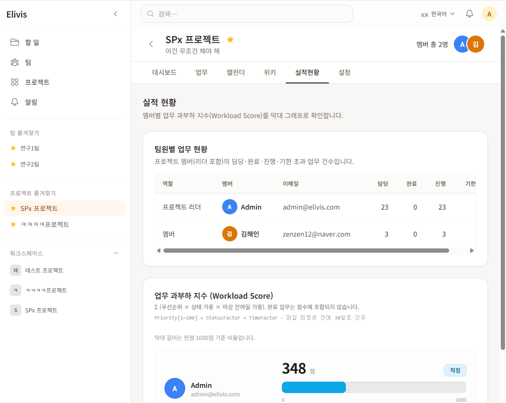Switch to the 캘린더 tab
The image size is (506, 403).
[235, 73]
